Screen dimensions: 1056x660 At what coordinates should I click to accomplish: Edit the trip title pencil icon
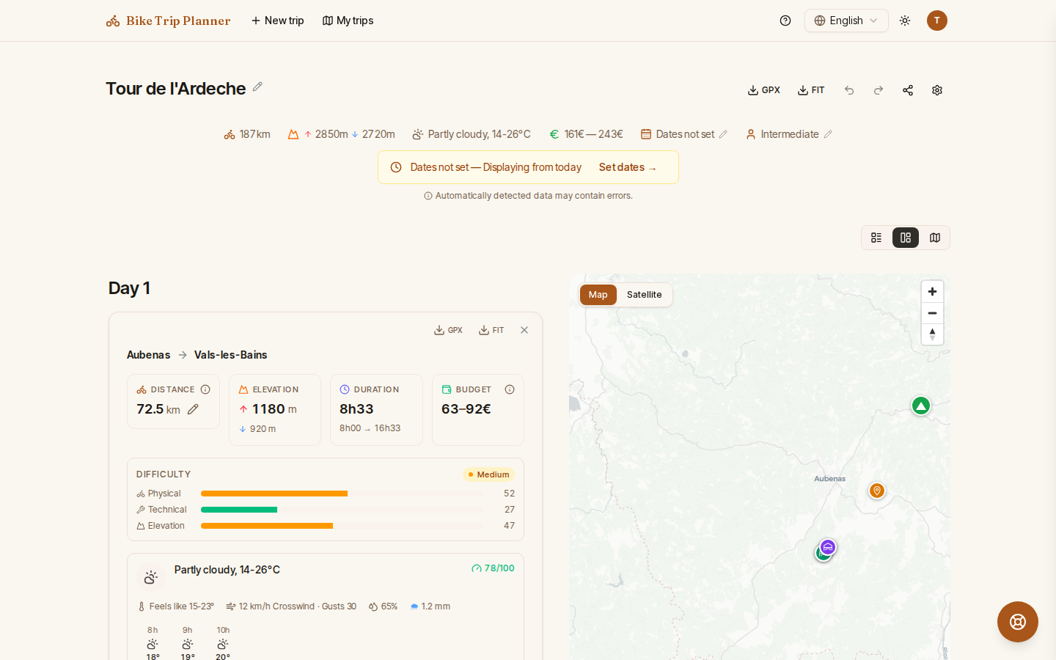257,87
